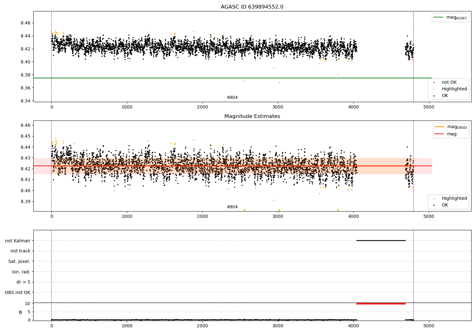Viewport: 476px width, 333px height.
Task: Click the black "not Kalman" flagged segment
Action: point(381,240)
